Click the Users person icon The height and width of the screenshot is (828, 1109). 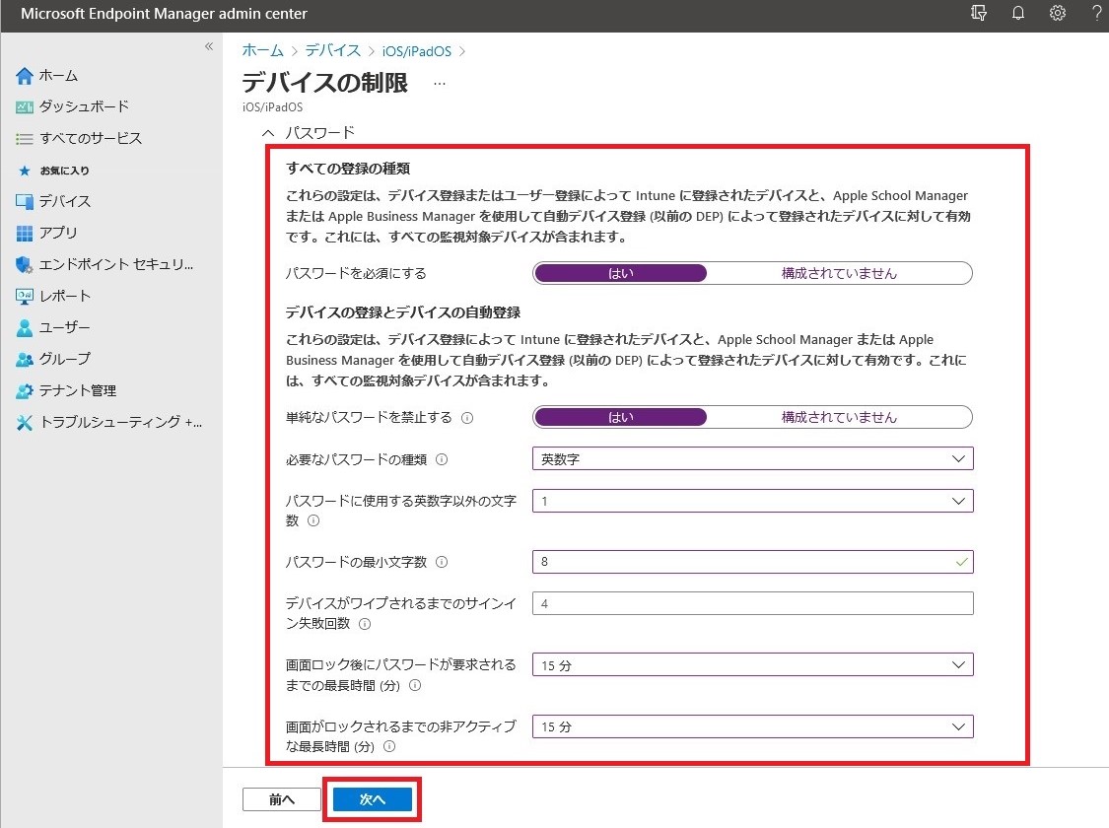tap(24, 327)
